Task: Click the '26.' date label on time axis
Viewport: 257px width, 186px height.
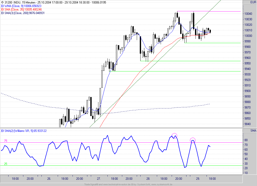Action: pyautogui.click(x=49, y=179)
